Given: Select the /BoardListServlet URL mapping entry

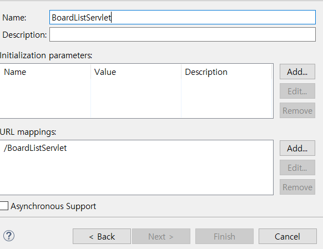Looking at the screenshot, I should click(x=35, y=148).
